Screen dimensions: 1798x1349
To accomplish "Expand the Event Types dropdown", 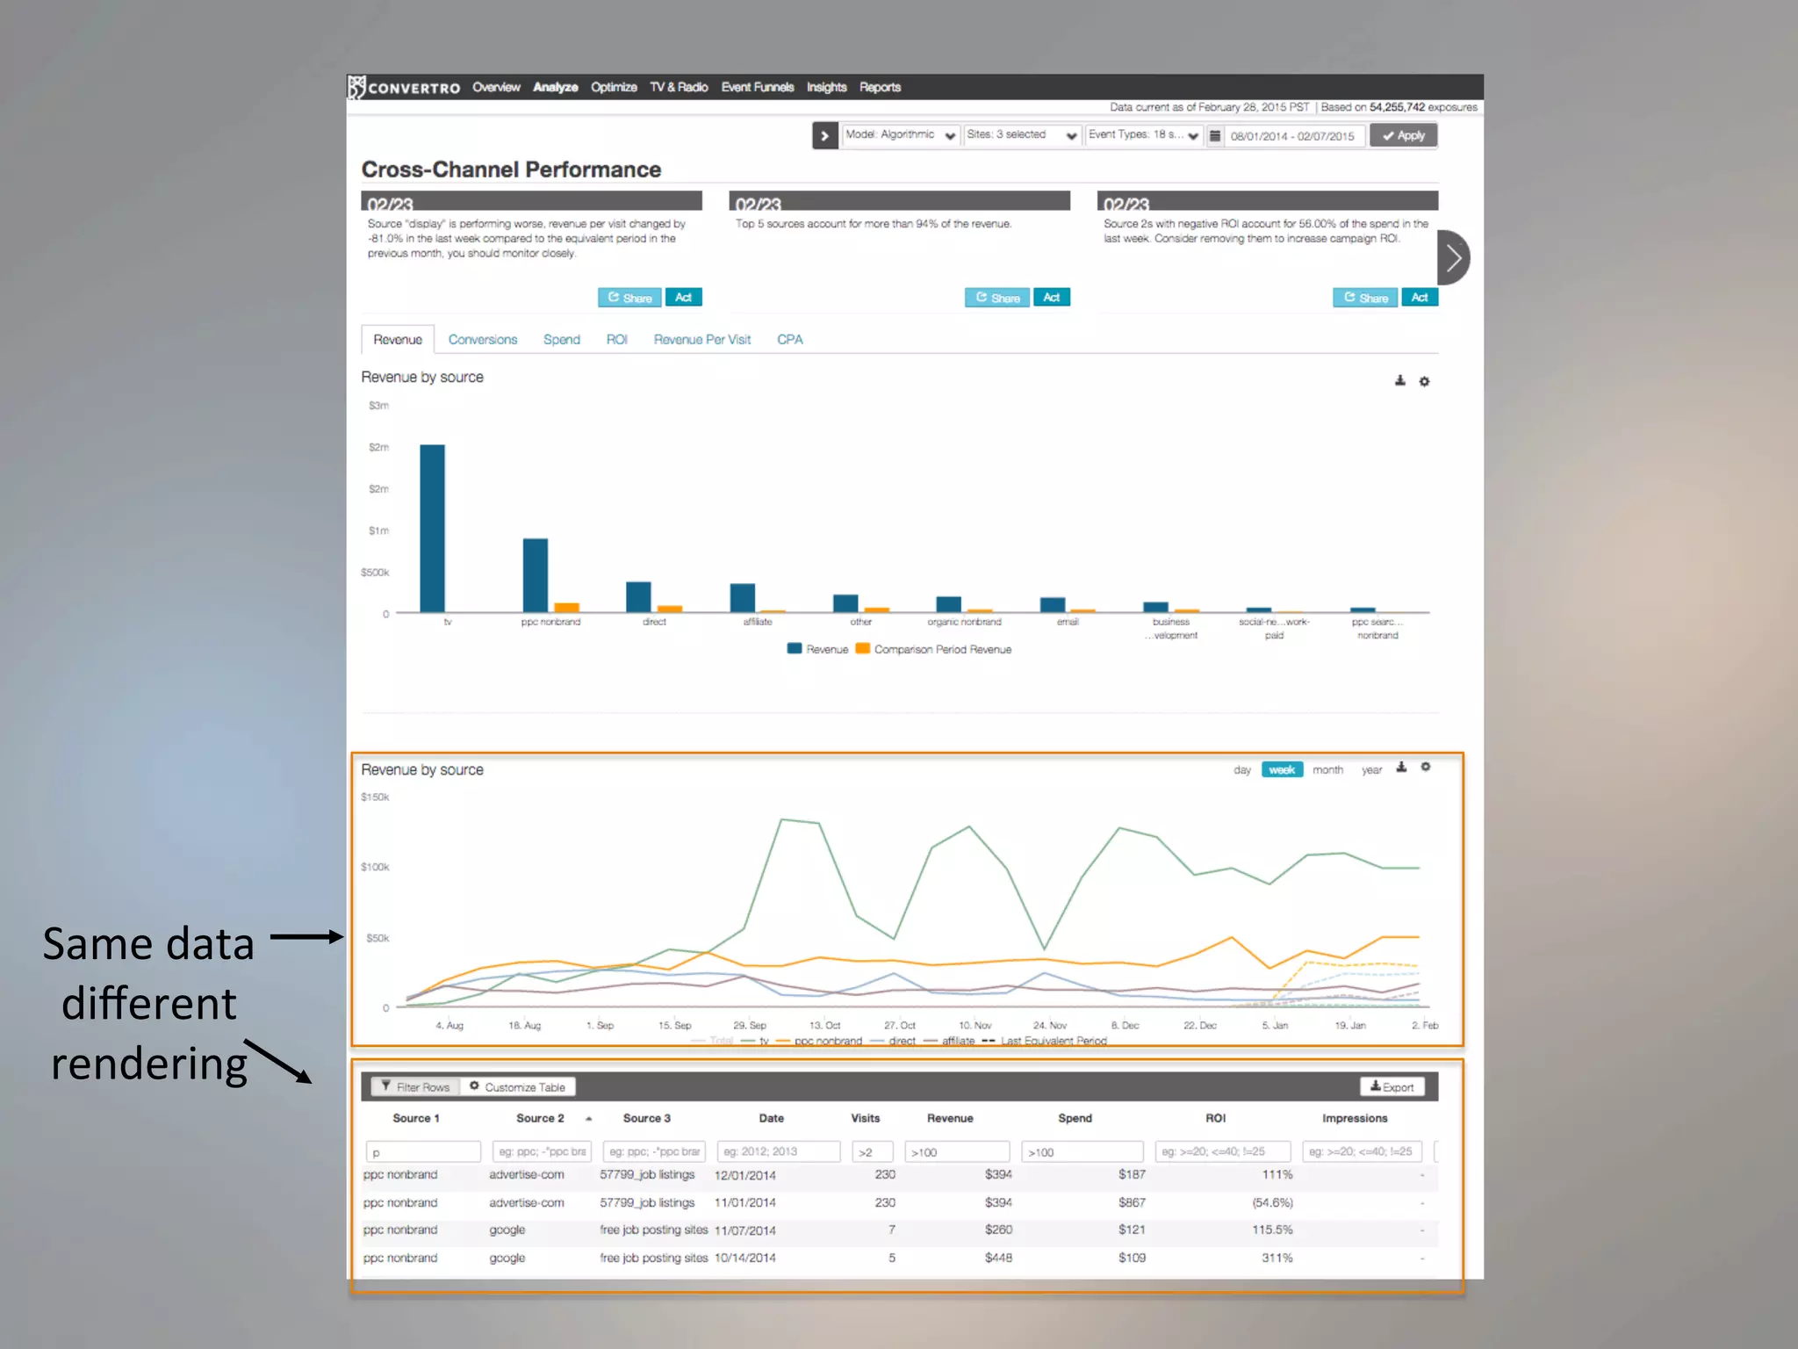I will click(1143, 135).
